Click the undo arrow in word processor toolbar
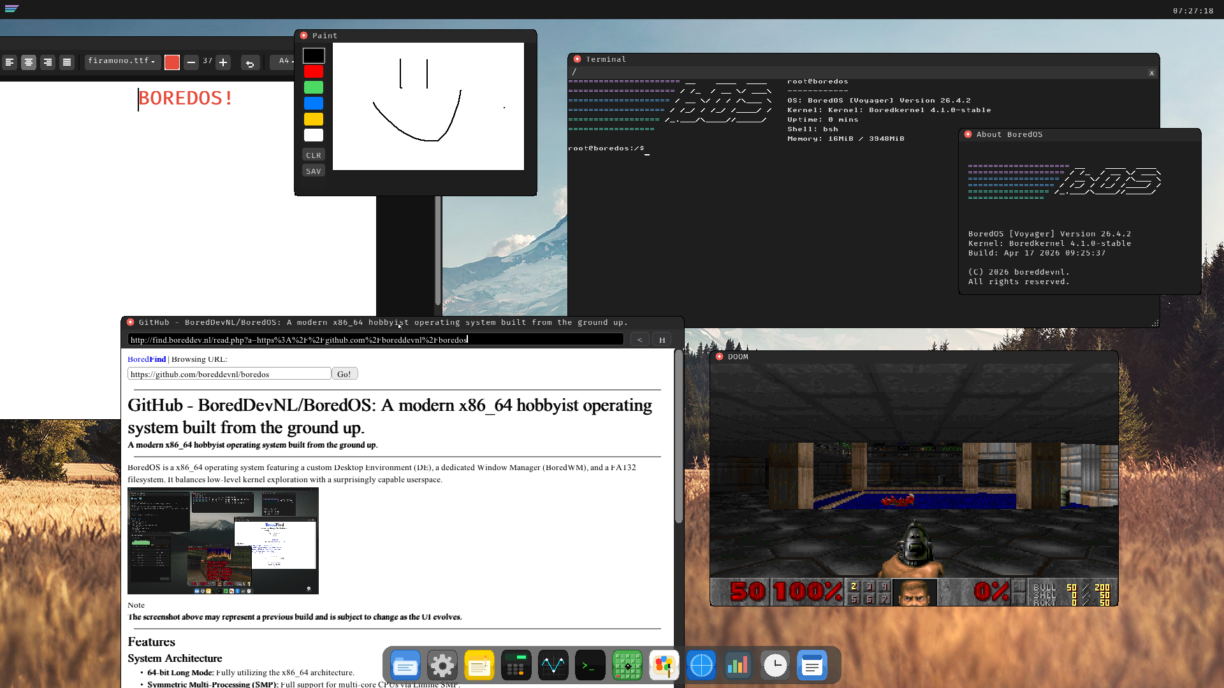 (x=250, y=62)
